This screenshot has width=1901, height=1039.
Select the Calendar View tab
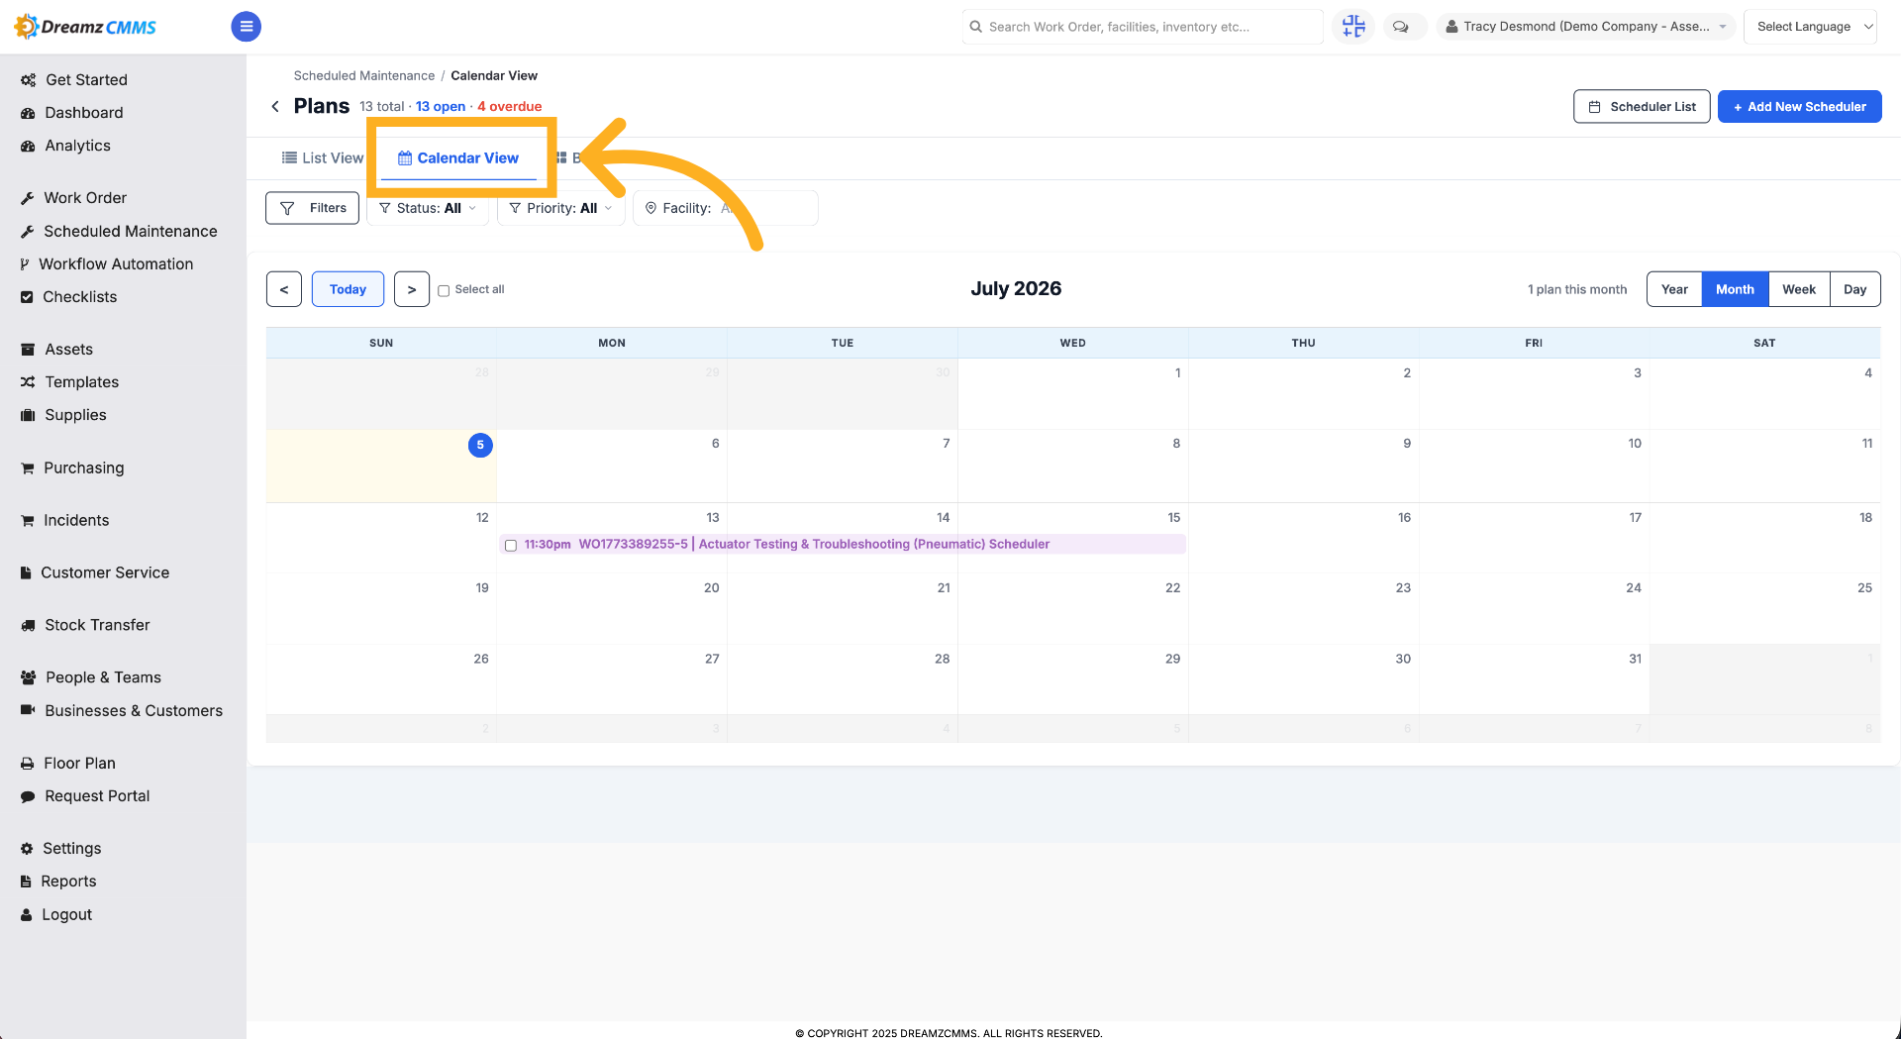pos(458,158)
